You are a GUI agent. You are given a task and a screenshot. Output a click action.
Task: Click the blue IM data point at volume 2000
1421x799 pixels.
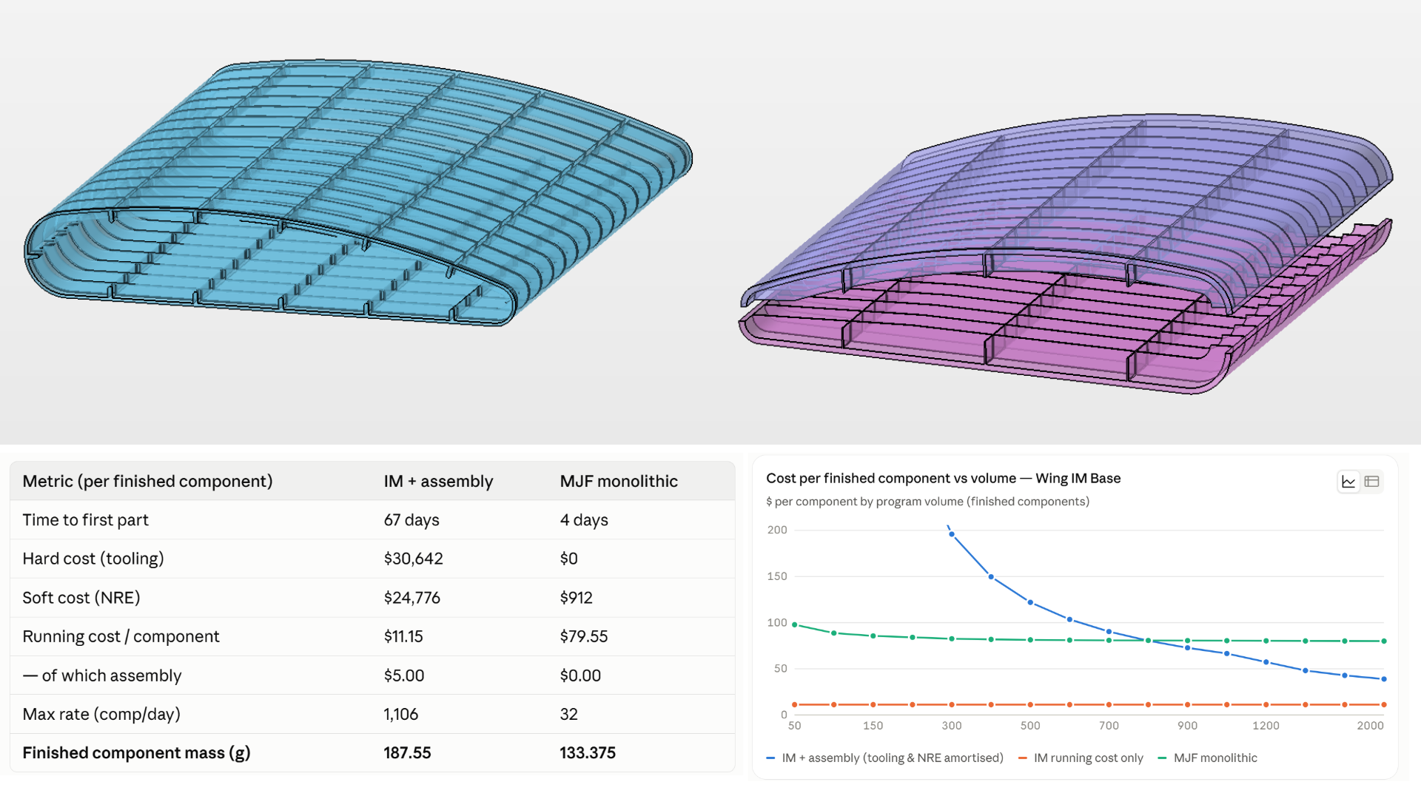click(x=1383, y=678)
